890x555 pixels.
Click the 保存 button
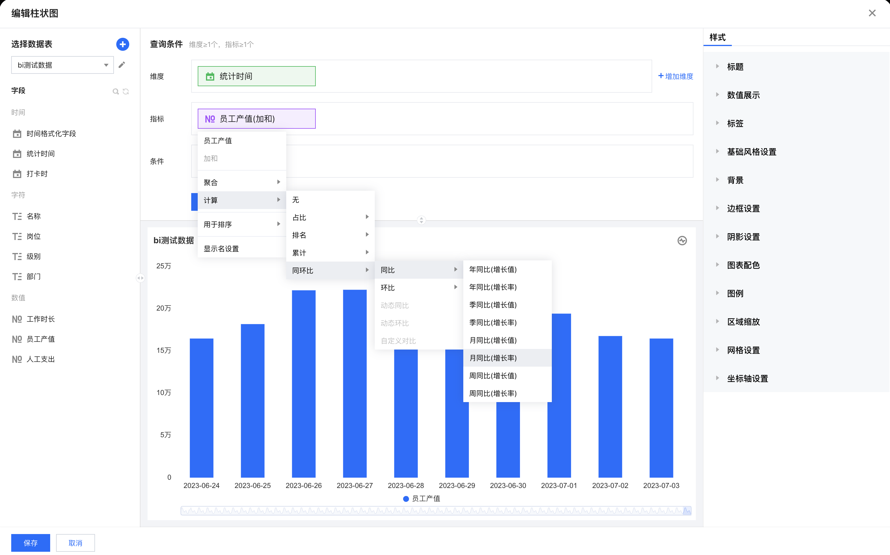(30, 543)
